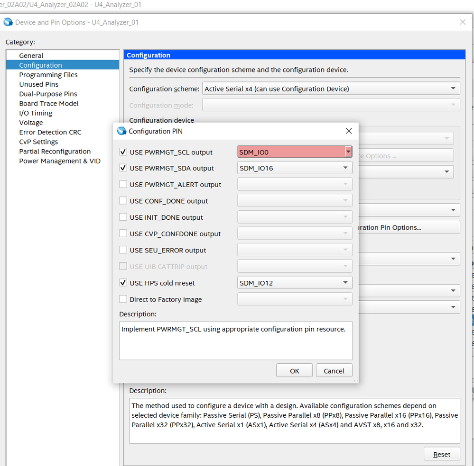Select General category
The width and height of the screenshot is (474, 466).
click(63, 55)
